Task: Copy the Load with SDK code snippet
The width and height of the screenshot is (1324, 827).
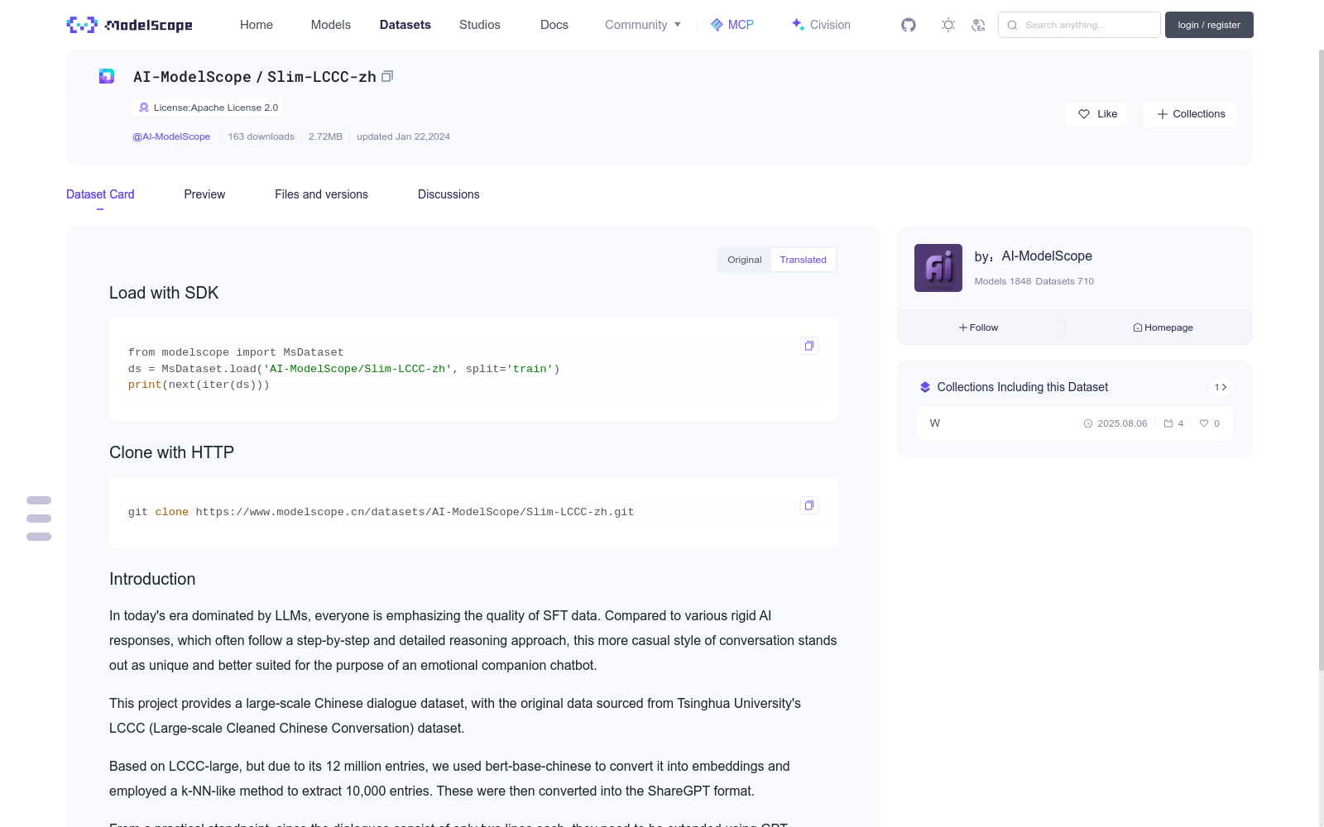Action: point(809,346)
